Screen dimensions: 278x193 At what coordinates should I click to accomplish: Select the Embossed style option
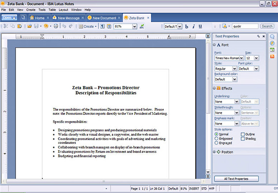[216, 139]
